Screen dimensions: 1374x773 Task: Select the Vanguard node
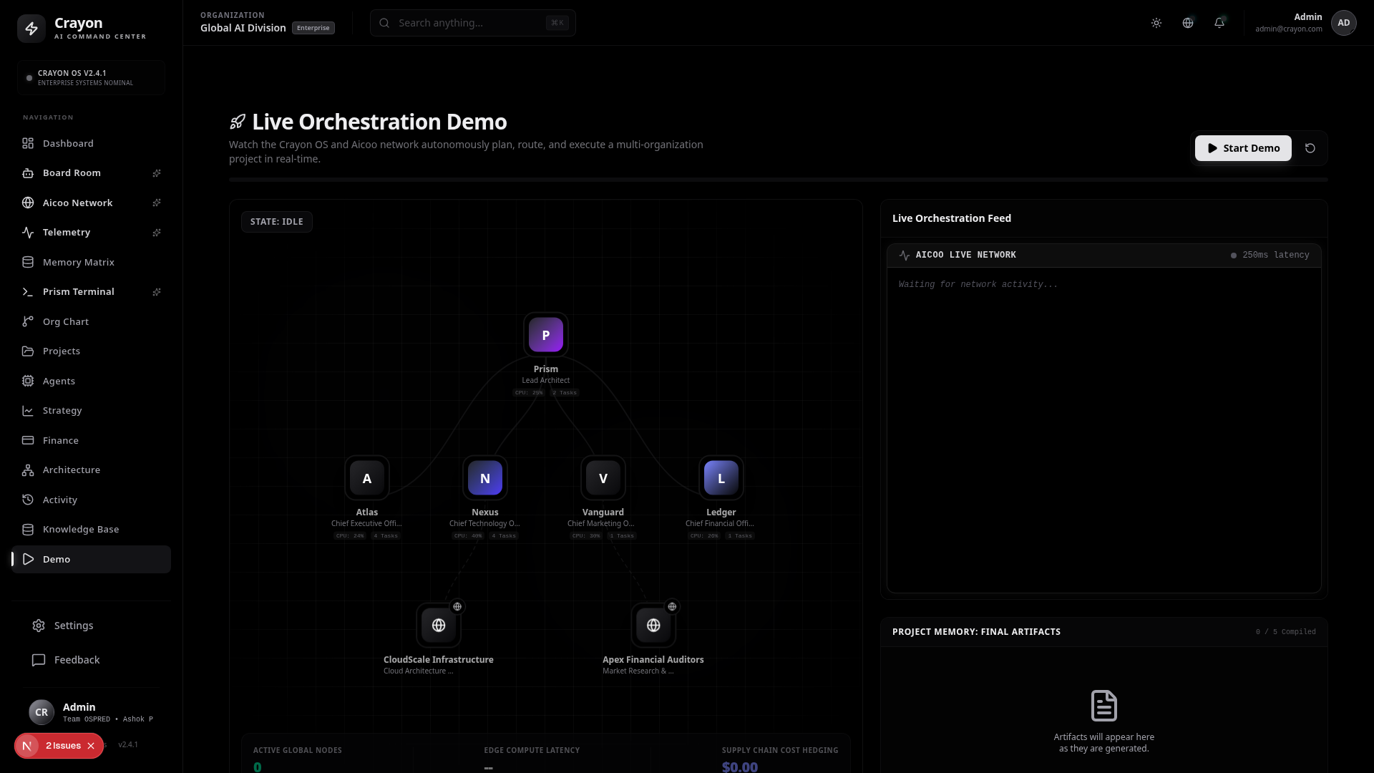(603, 478)
